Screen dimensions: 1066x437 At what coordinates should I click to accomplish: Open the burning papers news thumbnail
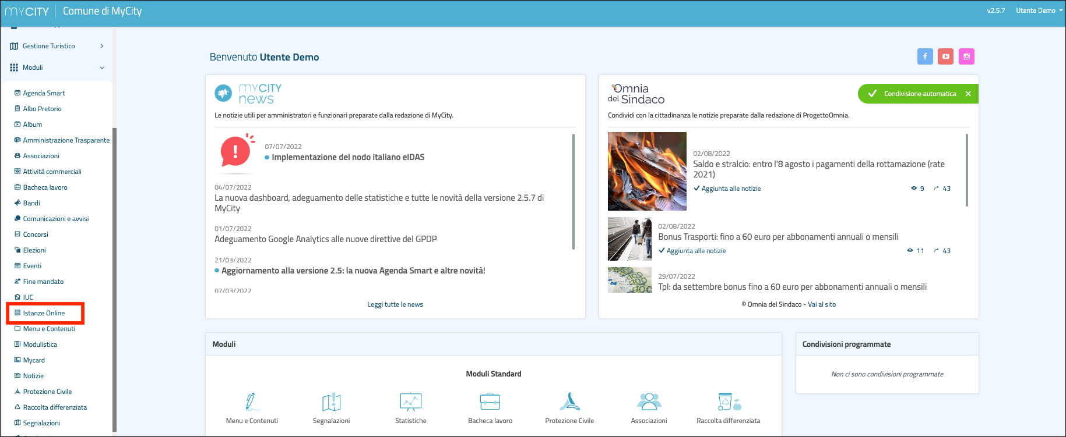coord(647,171)
